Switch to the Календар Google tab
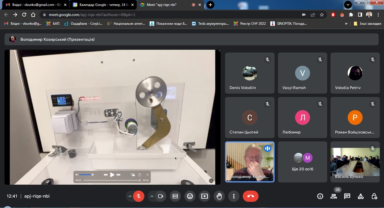This screenshot has height=208, width=384. point(103,5)
